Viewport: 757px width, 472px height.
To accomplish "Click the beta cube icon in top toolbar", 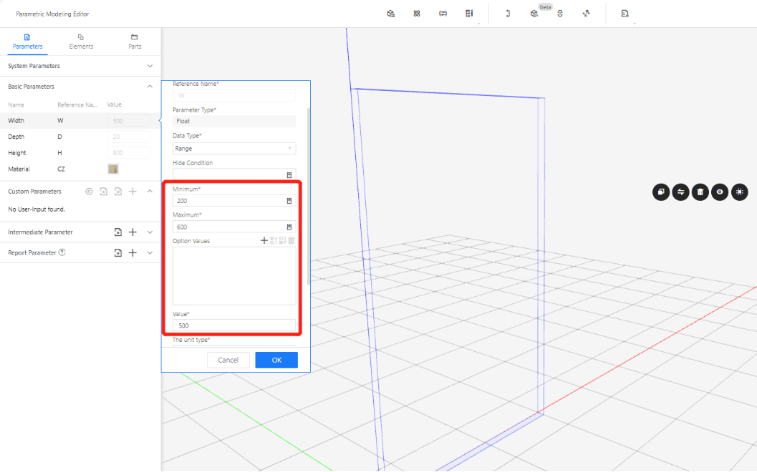I will click(534, 14).
